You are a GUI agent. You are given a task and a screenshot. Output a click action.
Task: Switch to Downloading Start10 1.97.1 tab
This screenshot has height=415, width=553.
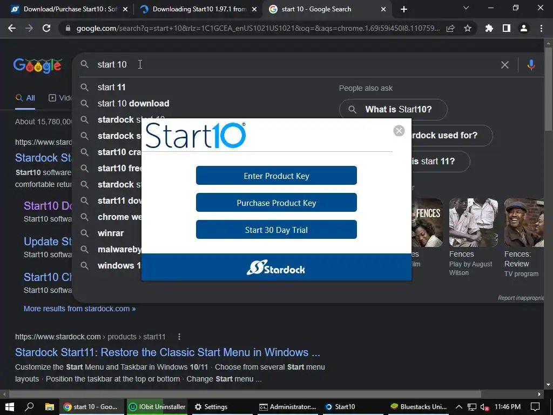(199, 9)
